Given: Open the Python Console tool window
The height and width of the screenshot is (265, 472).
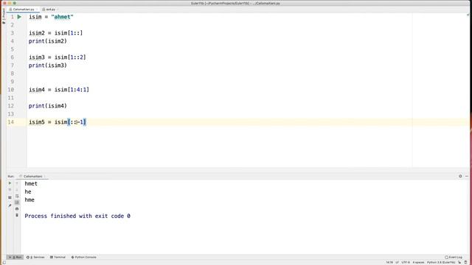Looking at the screenshot, I should tap(83, 257).
